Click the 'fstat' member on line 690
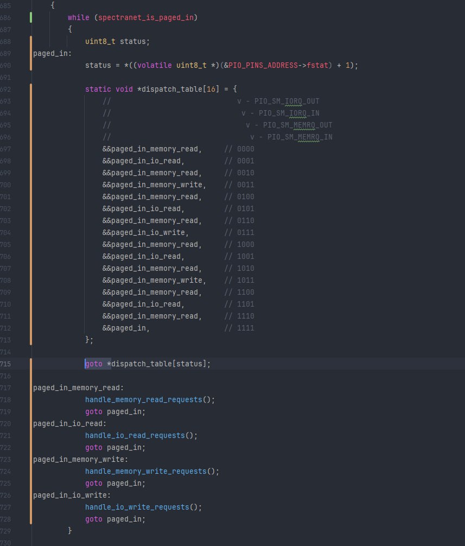Screen dimensions: 465x546 click(317, 66)
